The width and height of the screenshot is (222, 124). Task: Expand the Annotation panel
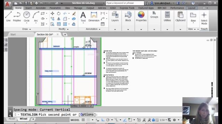[x=93, y=29]
